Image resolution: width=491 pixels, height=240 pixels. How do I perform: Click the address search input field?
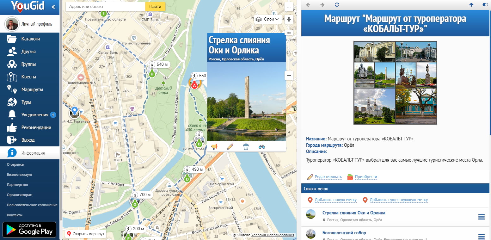[x=105, y=7]
